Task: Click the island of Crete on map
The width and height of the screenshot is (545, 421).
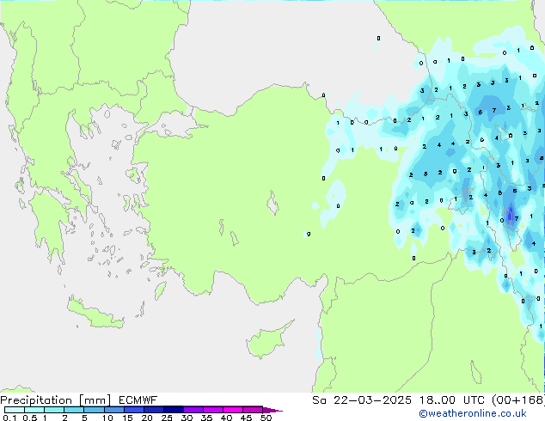Action: (95, 314)
